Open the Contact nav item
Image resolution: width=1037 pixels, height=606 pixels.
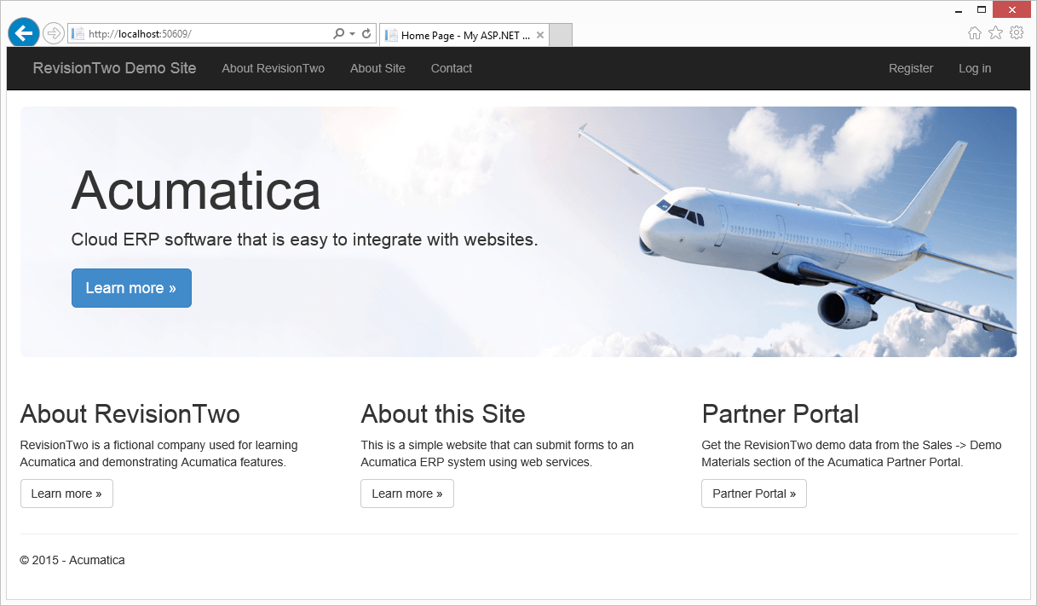coord(451,68)
